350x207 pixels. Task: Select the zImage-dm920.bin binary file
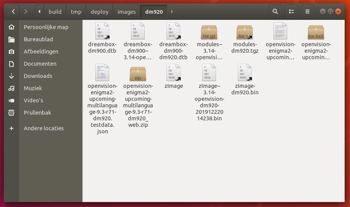[x=244, y=73]
